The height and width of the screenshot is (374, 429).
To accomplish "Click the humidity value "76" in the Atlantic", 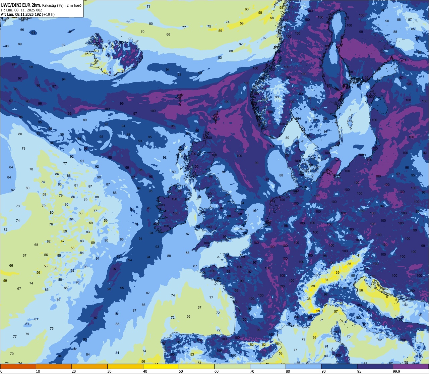I will pyautogui.click(x=51, y=224).
